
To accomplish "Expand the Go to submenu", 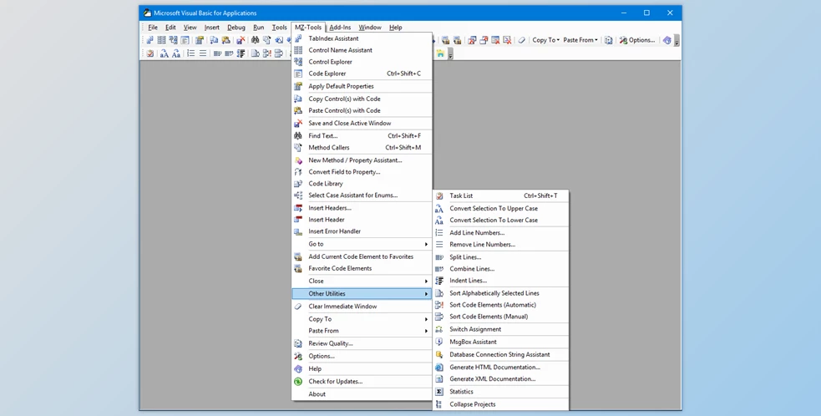I will pos(362,244).
